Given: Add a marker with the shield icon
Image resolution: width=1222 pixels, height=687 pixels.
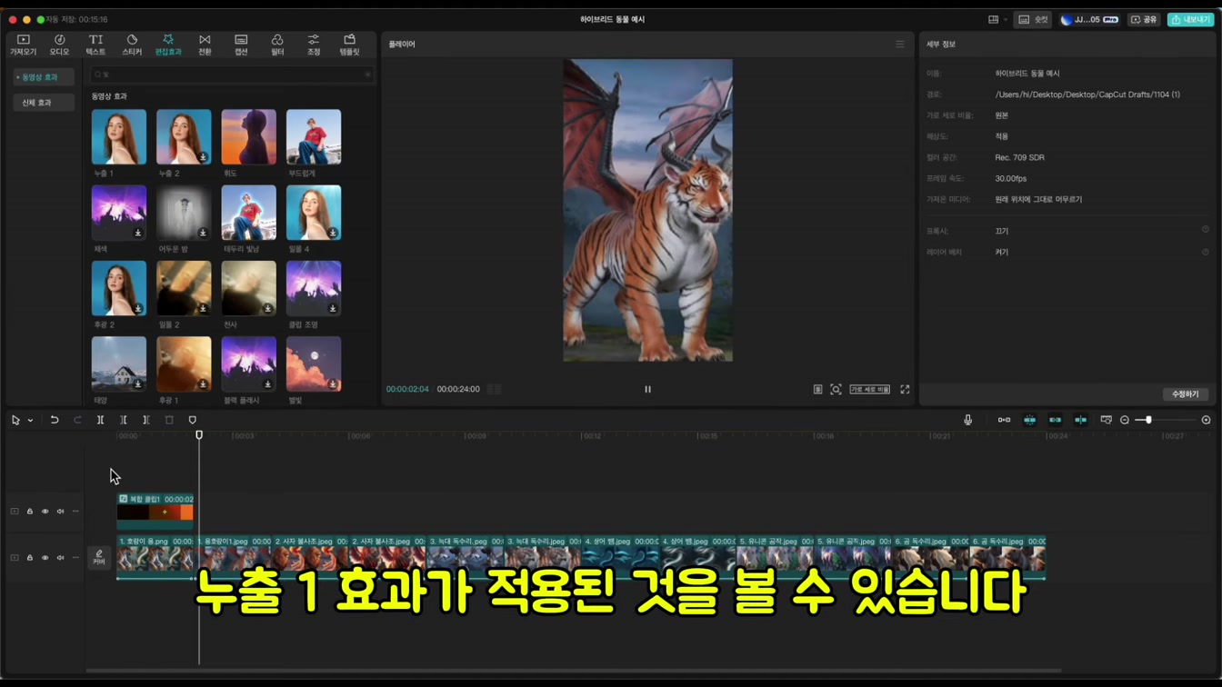Looking at the screenshot, I should [192, 420].
